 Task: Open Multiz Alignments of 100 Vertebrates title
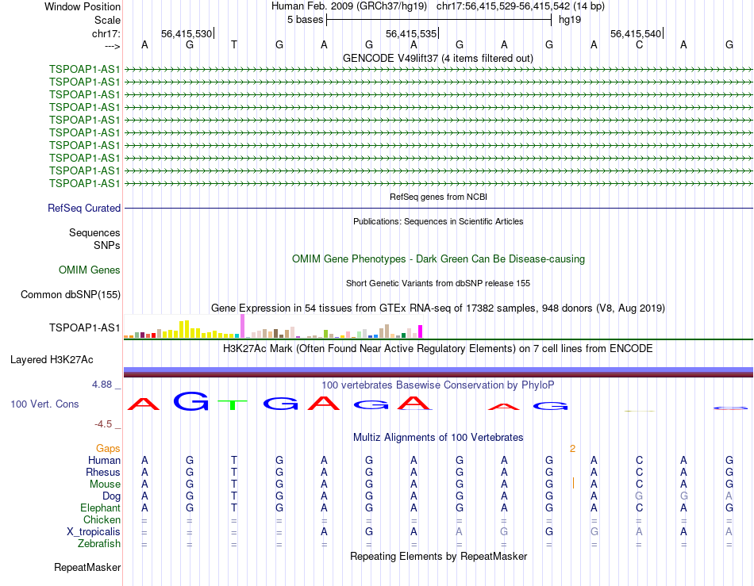438,437
